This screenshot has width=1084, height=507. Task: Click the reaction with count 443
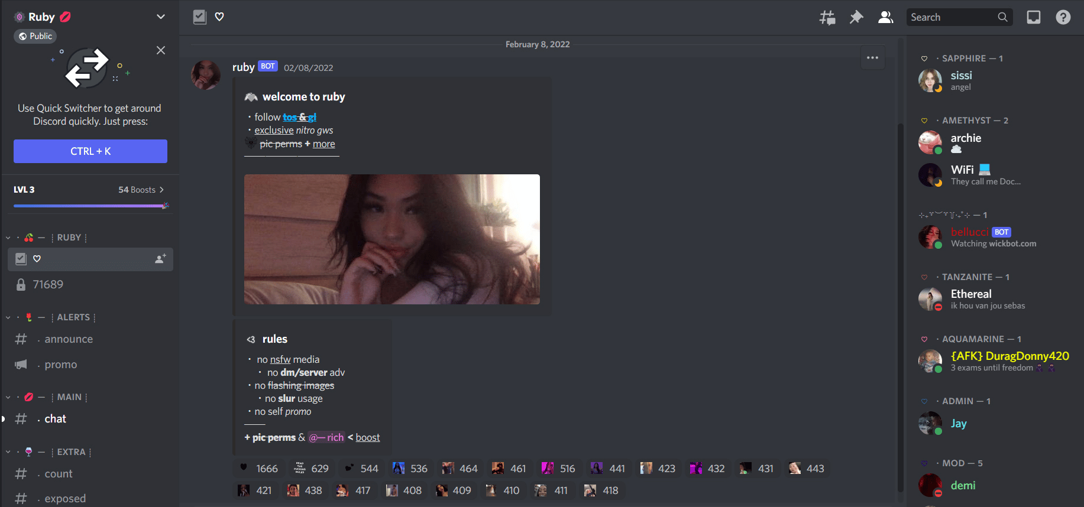(808, 469)
